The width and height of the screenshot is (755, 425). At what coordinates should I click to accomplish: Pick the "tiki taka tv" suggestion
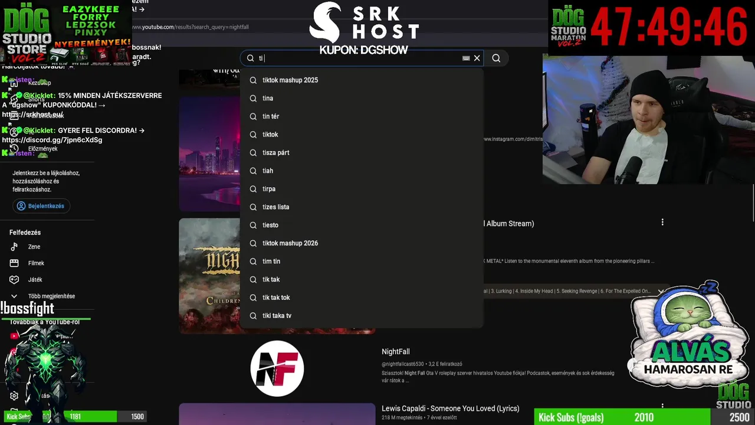tap(362, 316)
